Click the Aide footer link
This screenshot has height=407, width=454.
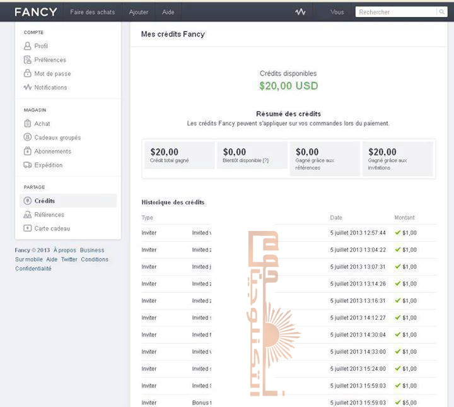[52, 259]
